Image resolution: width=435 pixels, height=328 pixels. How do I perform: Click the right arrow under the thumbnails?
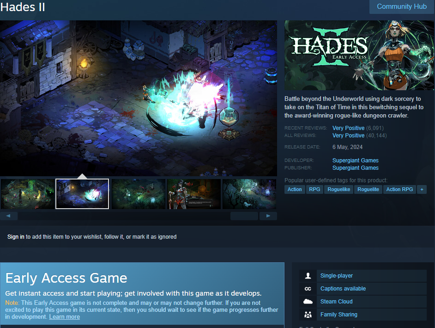click(268, 216)
